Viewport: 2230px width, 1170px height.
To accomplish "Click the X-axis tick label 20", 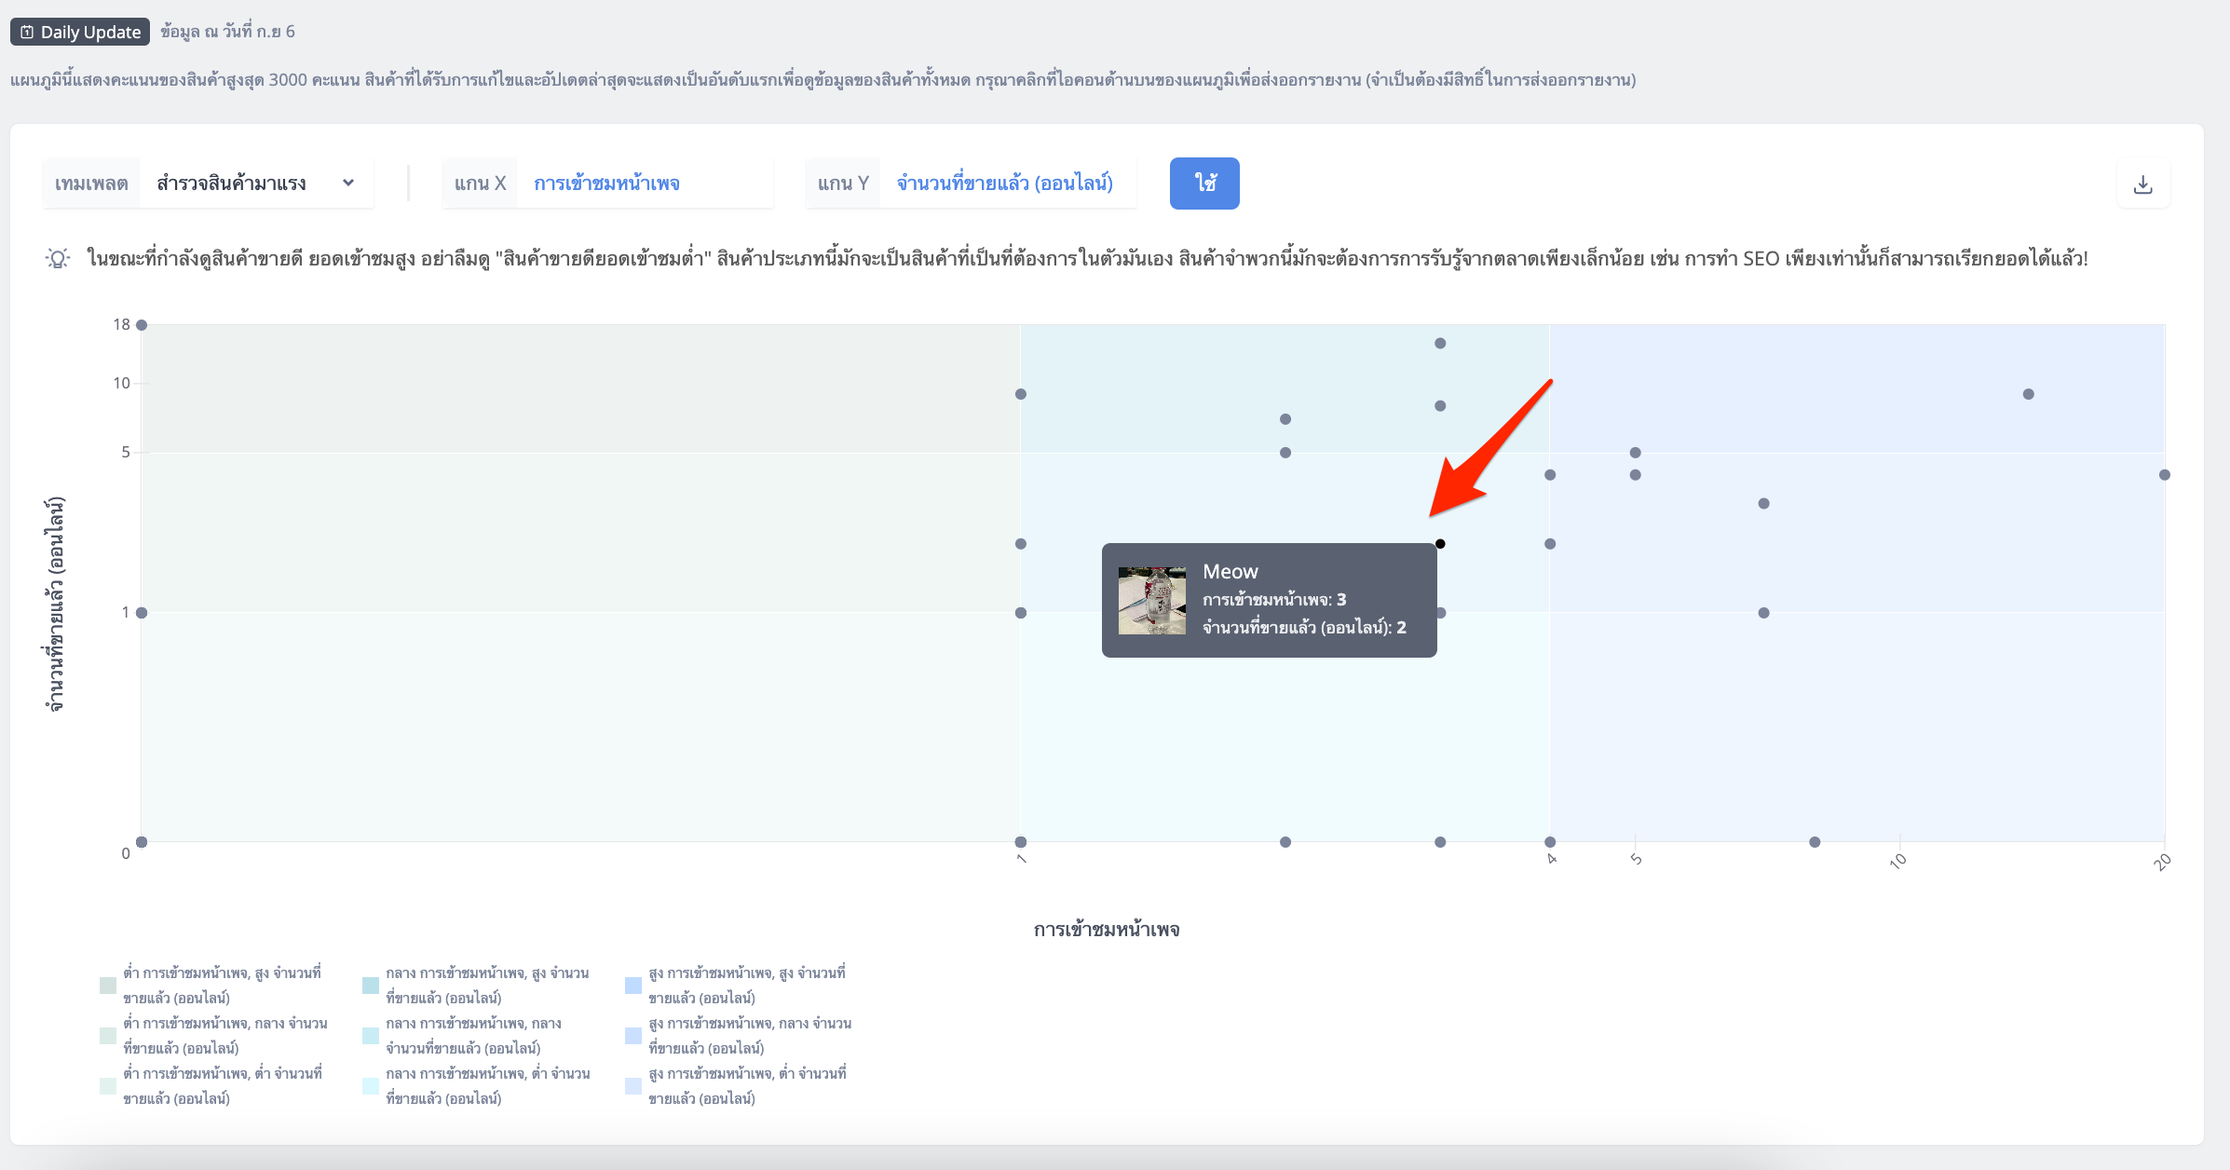I will 2162,862.
